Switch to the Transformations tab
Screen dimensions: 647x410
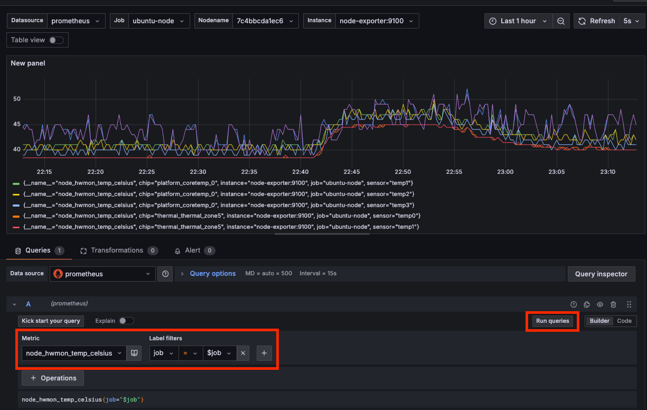tap(118, 250)
